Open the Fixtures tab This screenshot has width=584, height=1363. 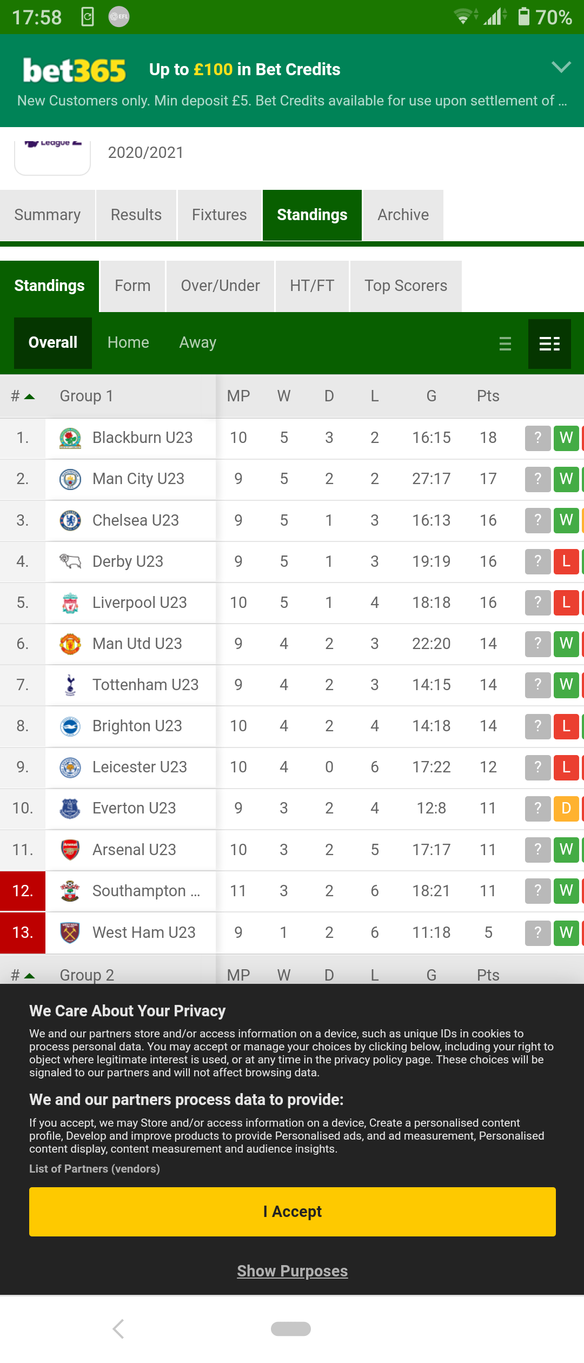coord(220,215)
